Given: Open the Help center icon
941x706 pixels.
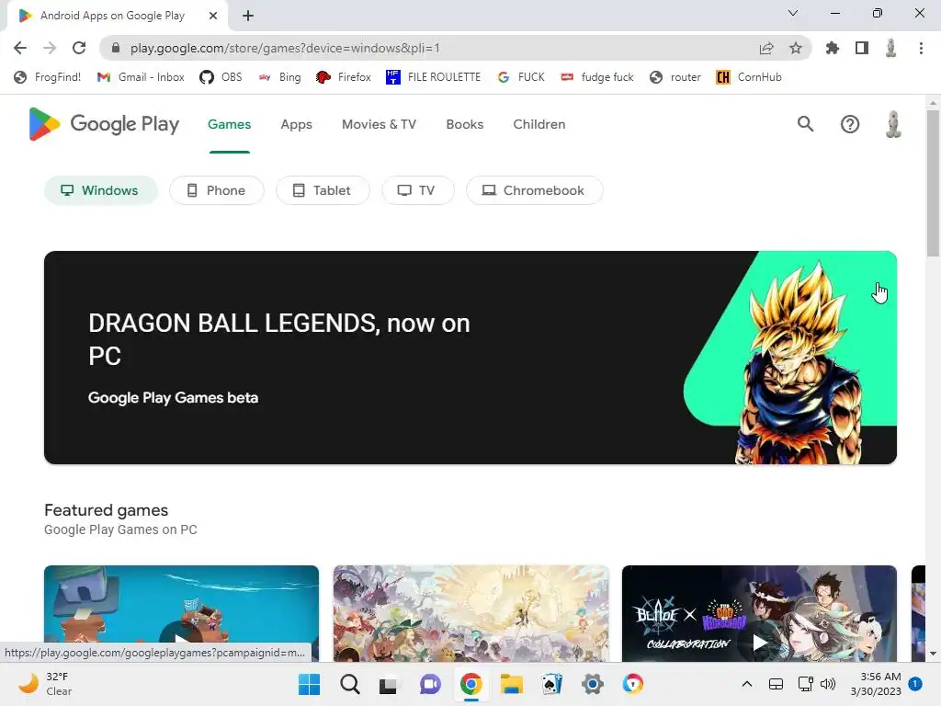Looking at the screenshot, I should [x=850, y=124].
